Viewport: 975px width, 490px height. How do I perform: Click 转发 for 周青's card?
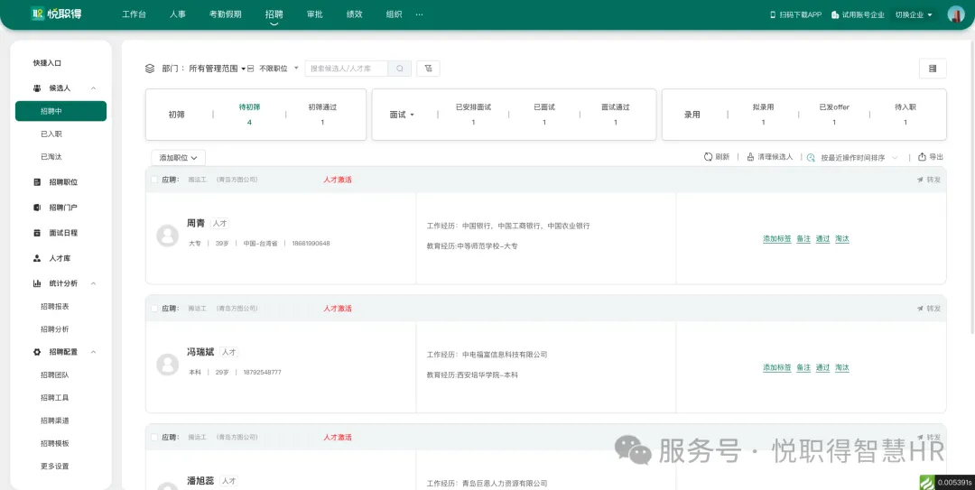click(929, 180)
